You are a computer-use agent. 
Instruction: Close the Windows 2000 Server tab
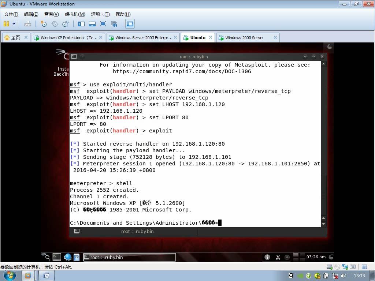click(275, 37)
